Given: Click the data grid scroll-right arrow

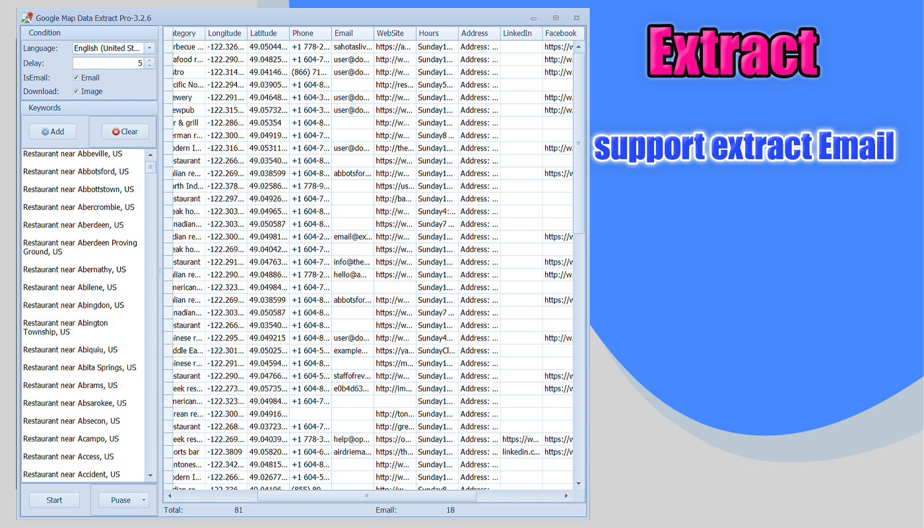Looking at the screenshot, I should [566, 495].
